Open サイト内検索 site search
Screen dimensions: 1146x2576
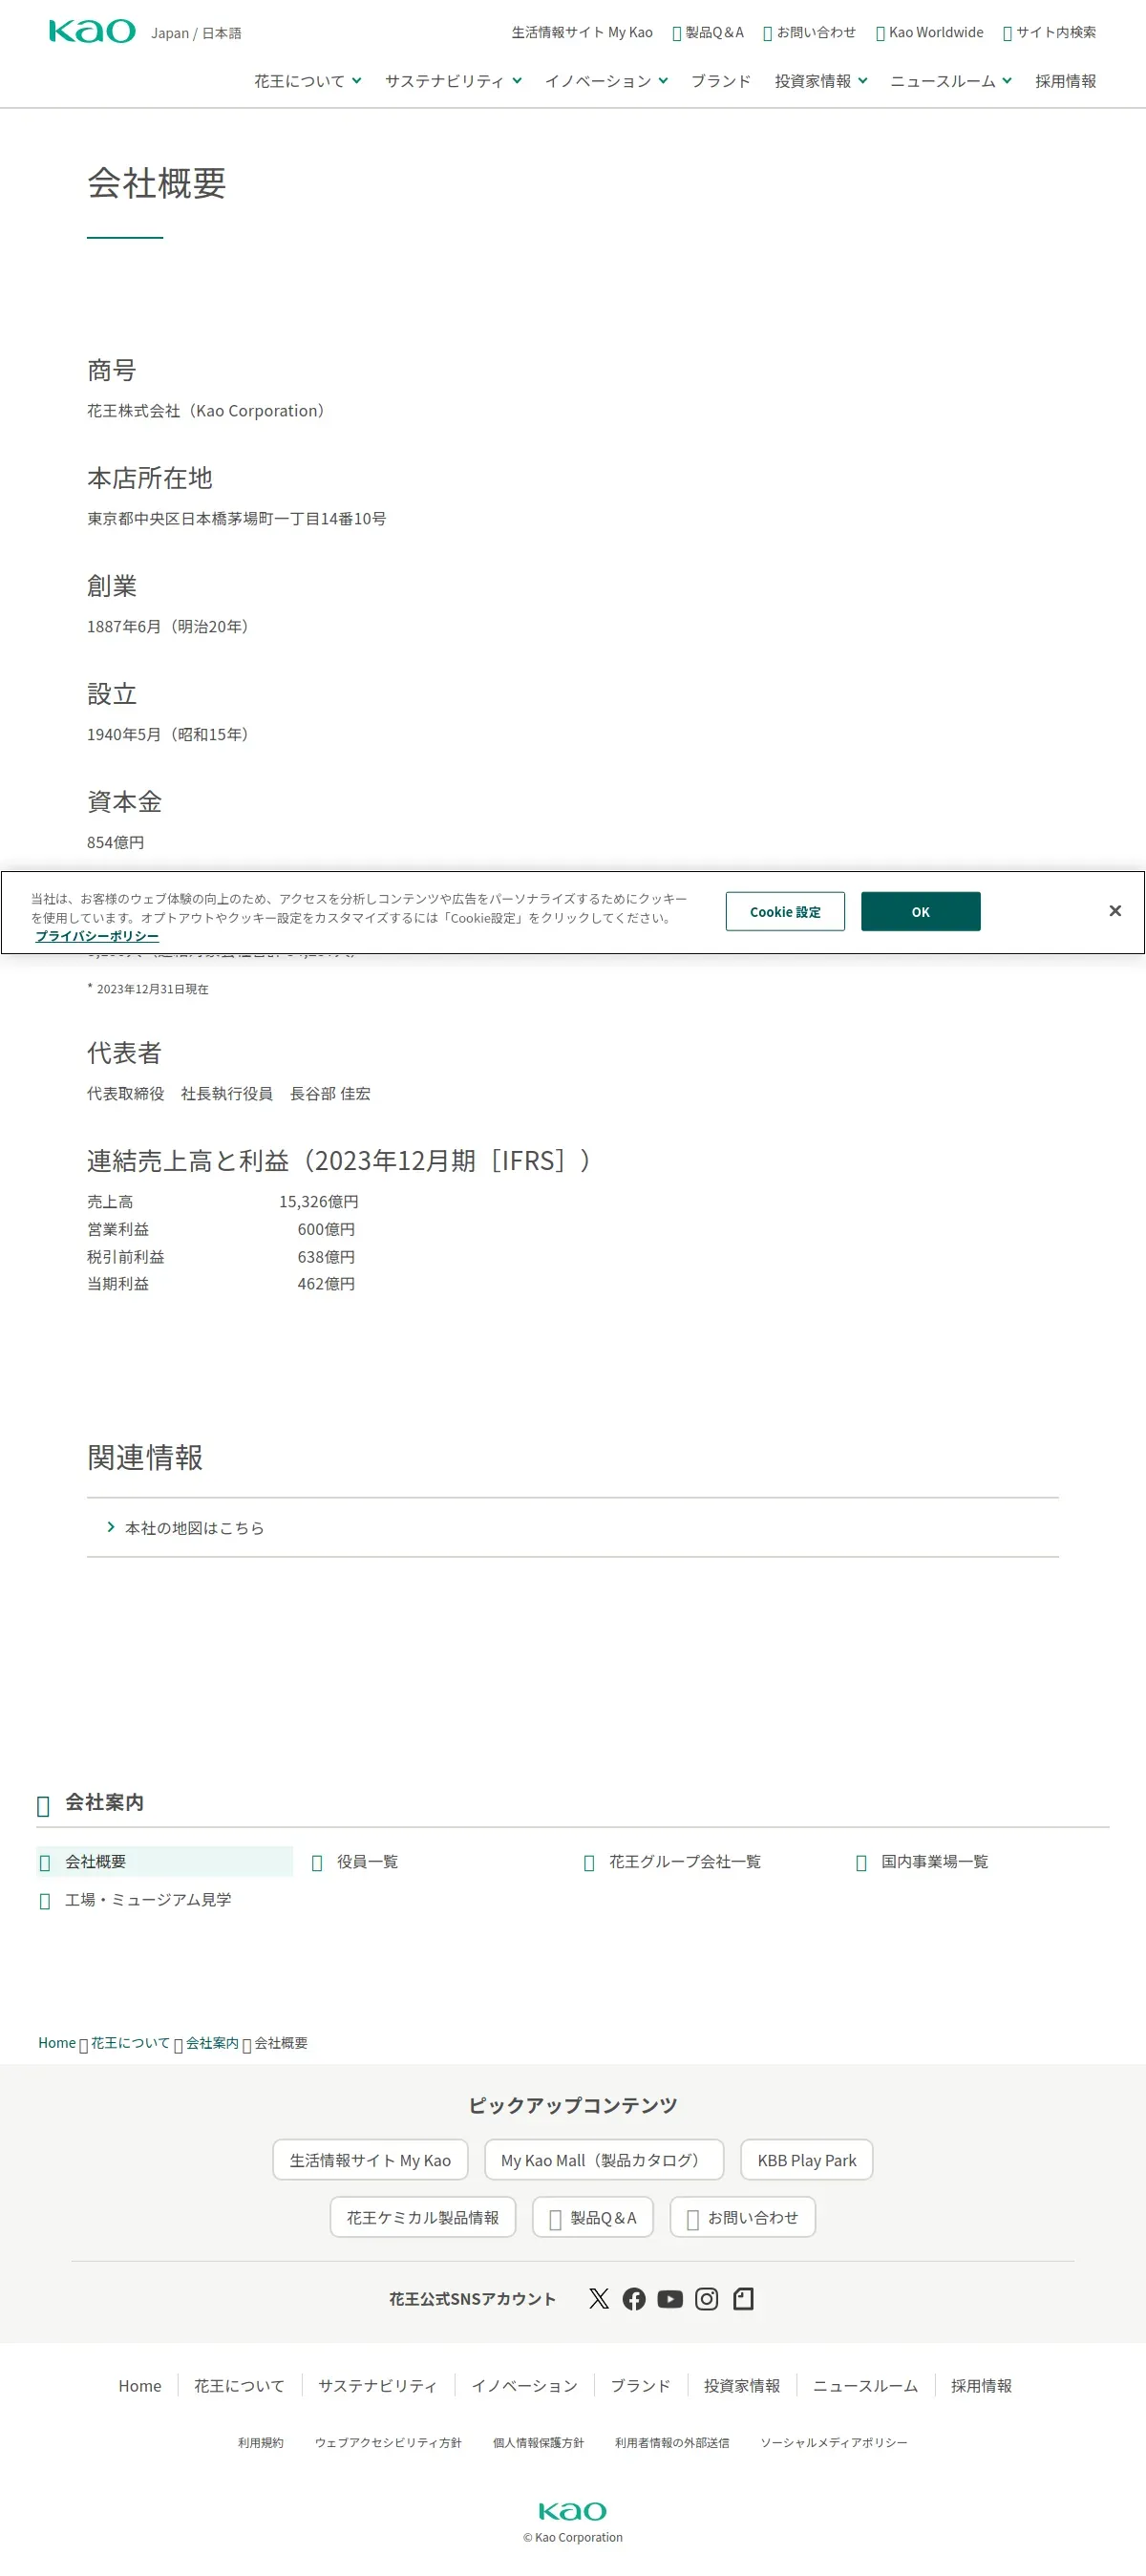coord(1049,32)
